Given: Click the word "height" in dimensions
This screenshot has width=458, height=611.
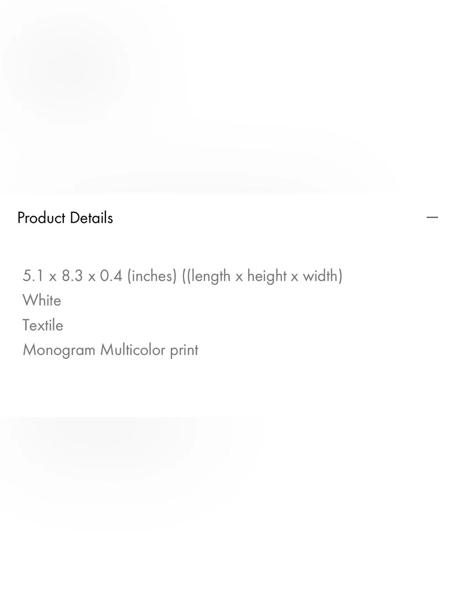Looking at the screenshot, I should click(267, 276).
